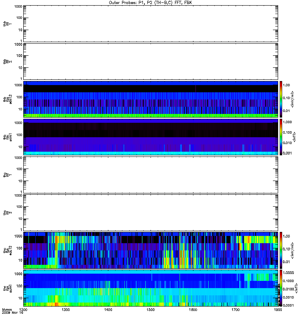301x321 pixels.
Task: Click the 0.0100 value on thc scm1 colorbar
Action: (288, 289)
